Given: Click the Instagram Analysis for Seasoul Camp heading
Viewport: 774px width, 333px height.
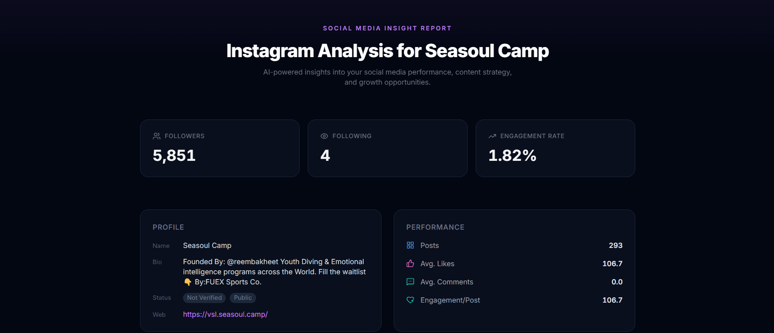Looking at the screenshot, I should coord(387,51).
